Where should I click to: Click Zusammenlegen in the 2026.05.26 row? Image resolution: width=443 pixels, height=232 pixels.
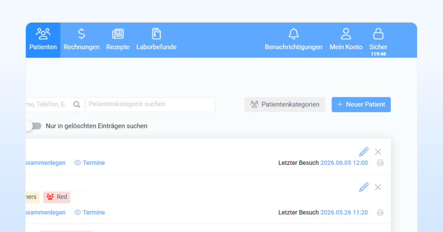click(x=45, y=212)
